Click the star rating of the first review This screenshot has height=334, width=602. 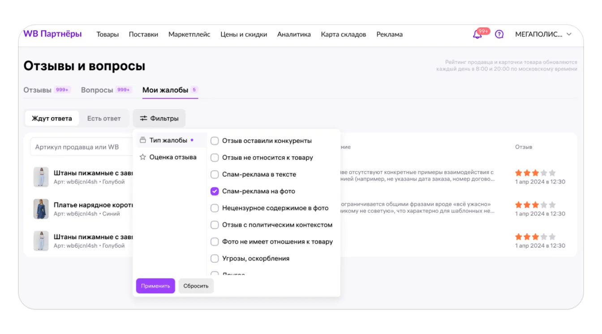[x=535, y=173]
